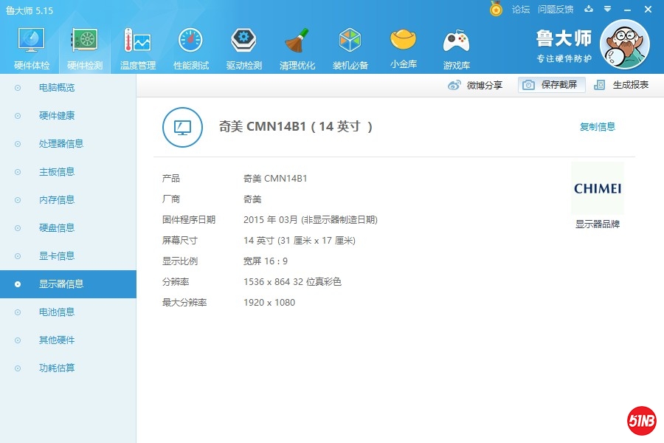The image size is (664, 443).
Task: Click the 微博分享 share button
Action: pyautogui.click(x=476, y=85)
